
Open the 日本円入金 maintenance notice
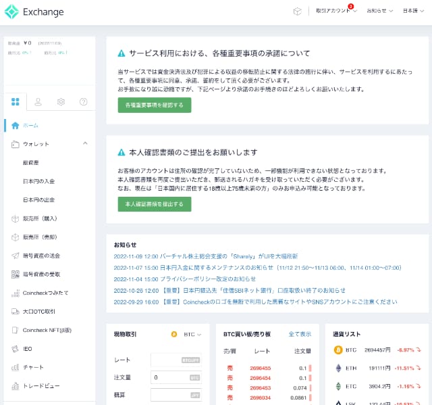(x=258, y=268)
